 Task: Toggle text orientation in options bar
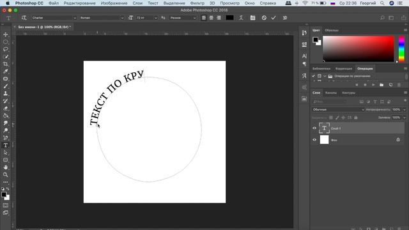(24, 18)
